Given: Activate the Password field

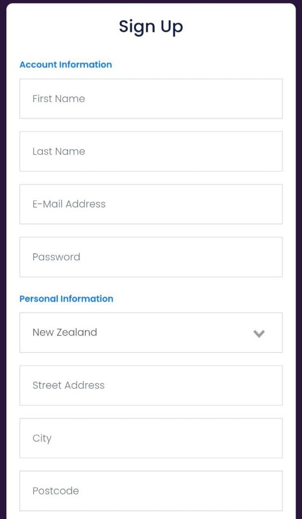Looking at the screenshot, I should [x=151, y=257].
